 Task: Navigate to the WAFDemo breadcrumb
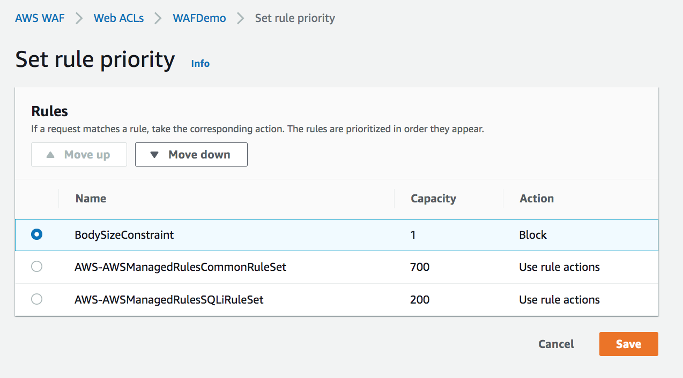pyautogui.click(x=199, y=18)
